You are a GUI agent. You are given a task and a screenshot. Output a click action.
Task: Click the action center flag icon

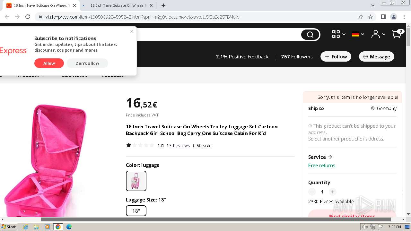pos(380,227)
